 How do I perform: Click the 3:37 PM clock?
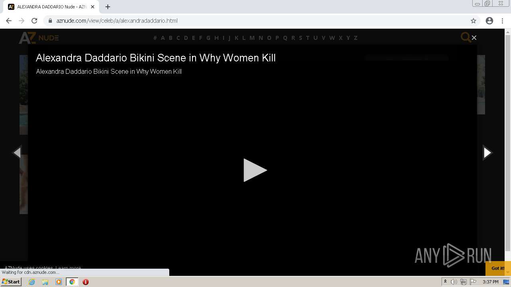click(x=490, y=282)
